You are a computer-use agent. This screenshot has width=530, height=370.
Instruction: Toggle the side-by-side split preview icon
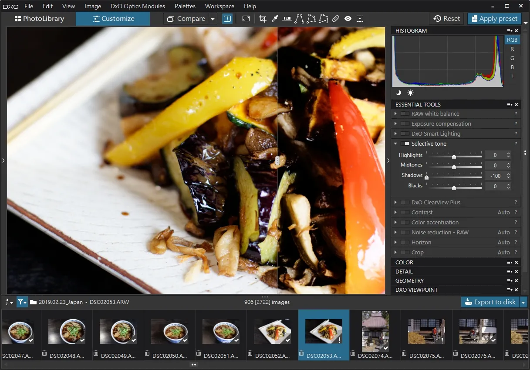coord(227,19)
